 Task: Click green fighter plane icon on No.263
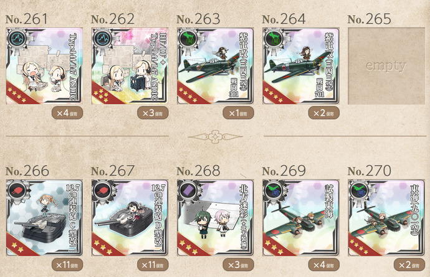pos(189,39)
